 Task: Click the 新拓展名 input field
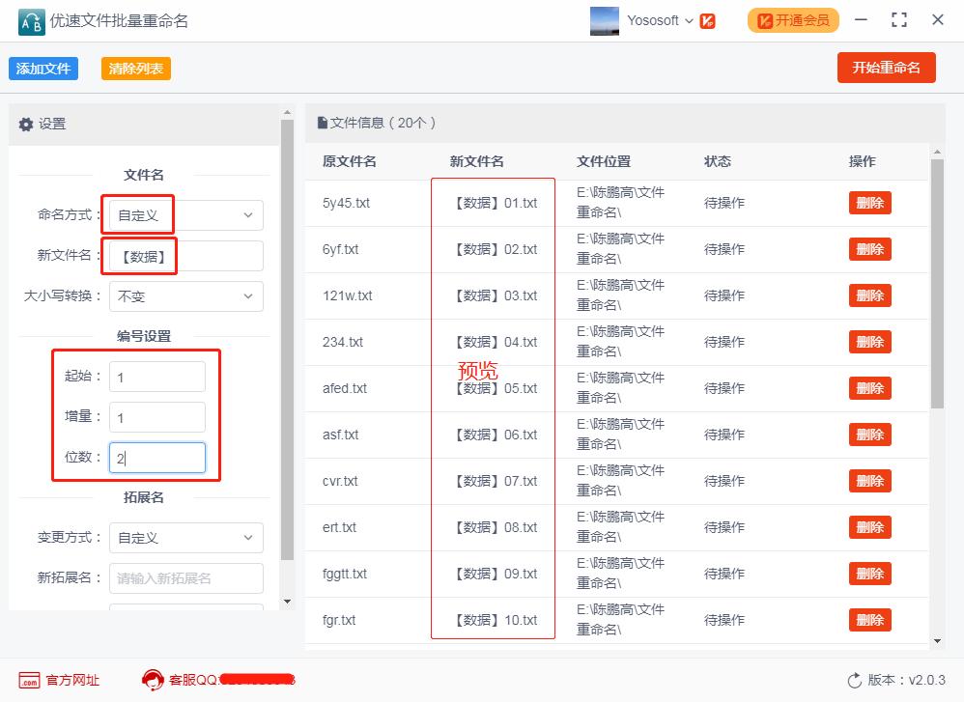point(185,577)
